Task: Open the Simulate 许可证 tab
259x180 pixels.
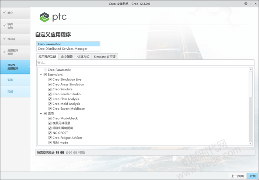Action: pyautogui.click(x=105, y=57)
